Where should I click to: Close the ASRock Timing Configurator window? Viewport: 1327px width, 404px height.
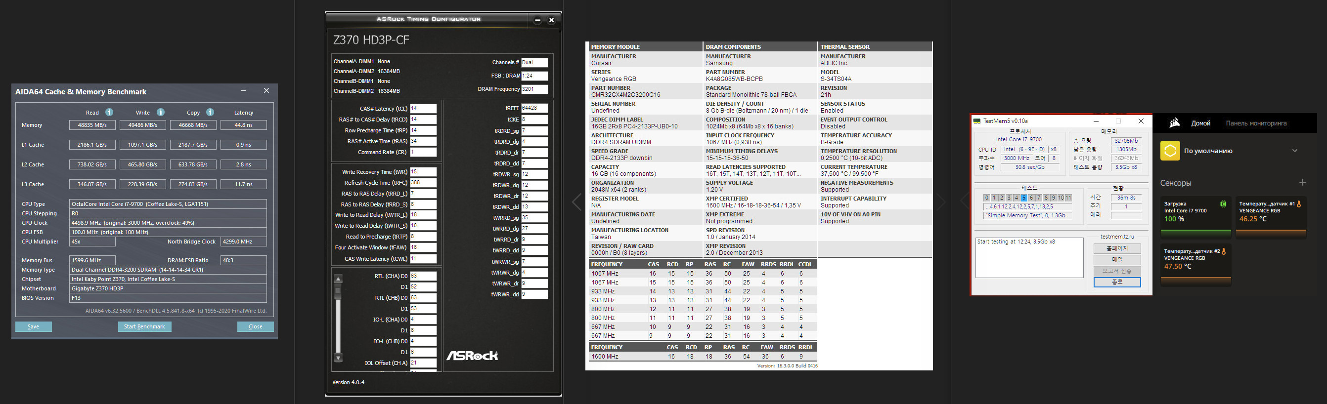click(x=551, y=20)
